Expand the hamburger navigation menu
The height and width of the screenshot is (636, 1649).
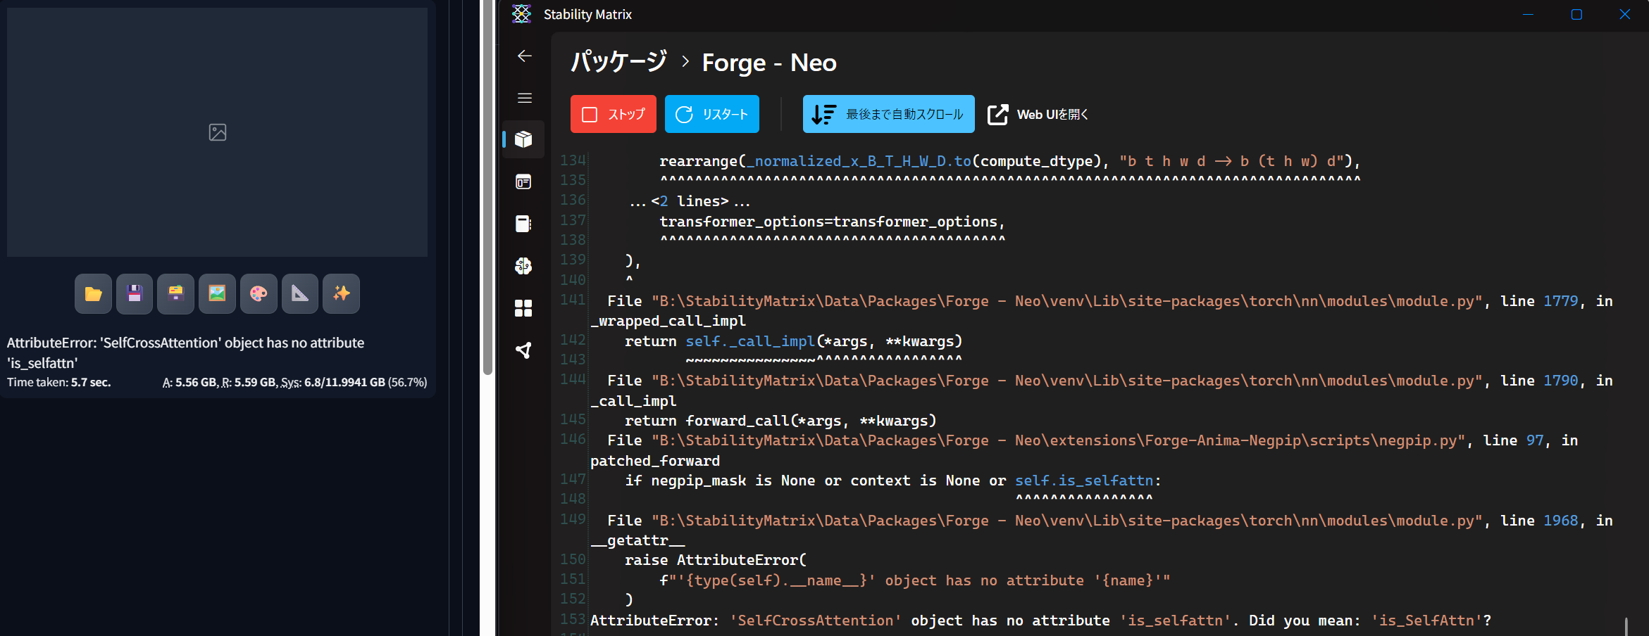525,98
